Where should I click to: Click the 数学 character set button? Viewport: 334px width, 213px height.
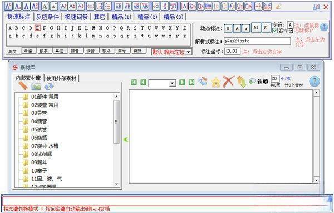(x=44, y=50)
